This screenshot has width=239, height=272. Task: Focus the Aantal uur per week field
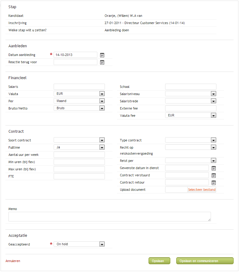pos(79,155)
